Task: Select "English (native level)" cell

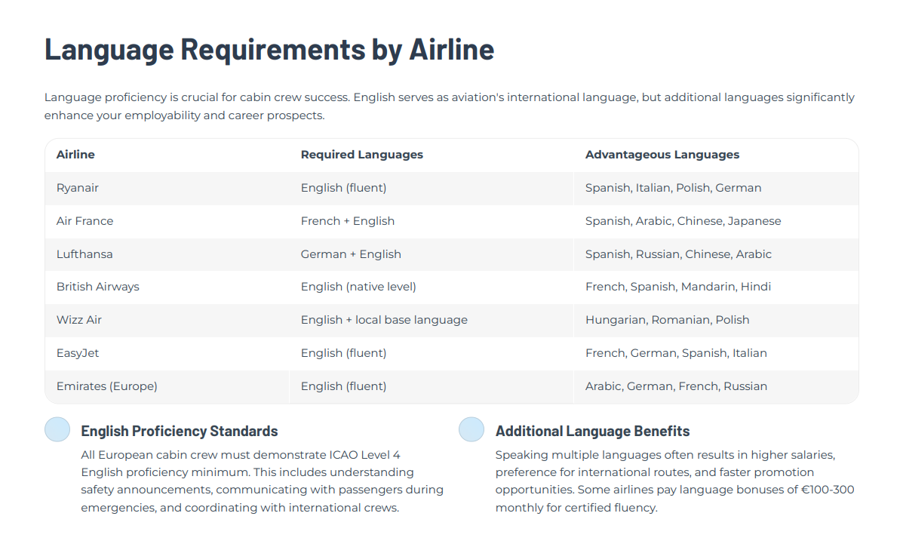Action: [x=358, y=287]
